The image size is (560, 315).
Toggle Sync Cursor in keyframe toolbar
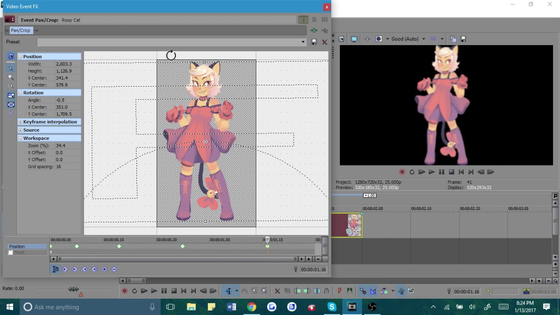coord(56,269)
